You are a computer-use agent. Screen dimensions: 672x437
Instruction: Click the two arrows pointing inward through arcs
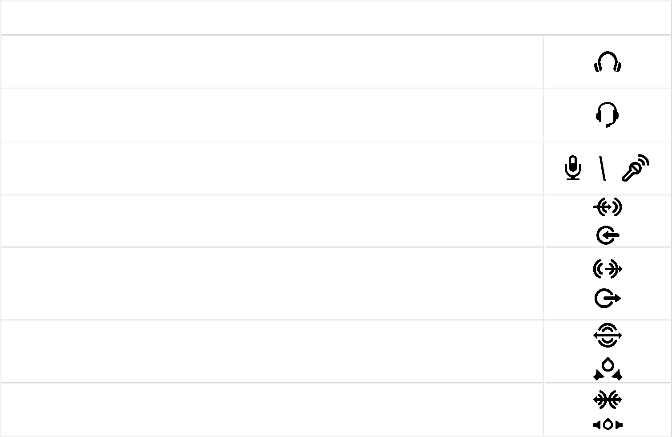point(608,399)
